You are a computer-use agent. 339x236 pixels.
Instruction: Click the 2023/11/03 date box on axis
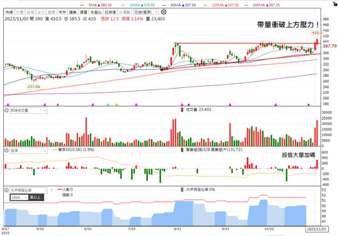(317, 229)
